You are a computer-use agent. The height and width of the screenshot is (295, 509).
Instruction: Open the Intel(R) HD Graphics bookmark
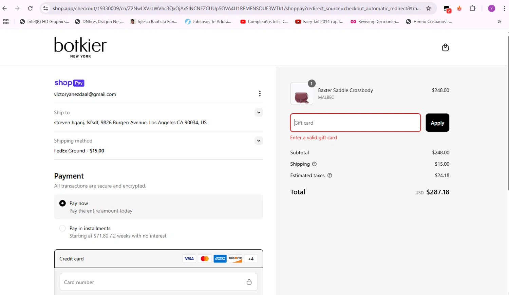tap(44, 22)
